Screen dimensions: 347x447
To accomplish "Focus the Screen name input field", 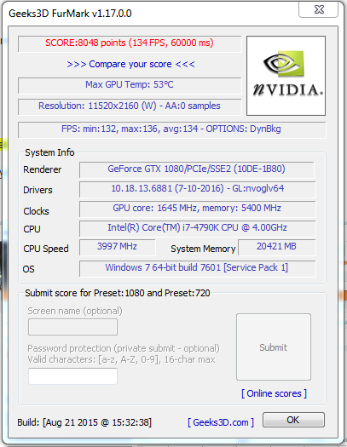I will 72,327.
